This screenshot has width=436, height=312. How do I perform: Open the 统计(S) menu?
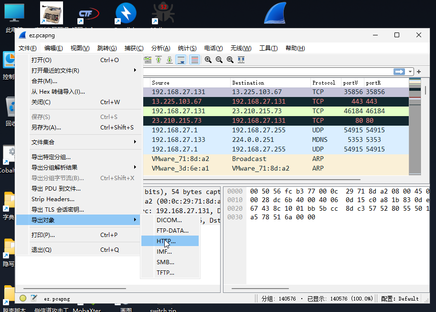click(x=187, y=48)
